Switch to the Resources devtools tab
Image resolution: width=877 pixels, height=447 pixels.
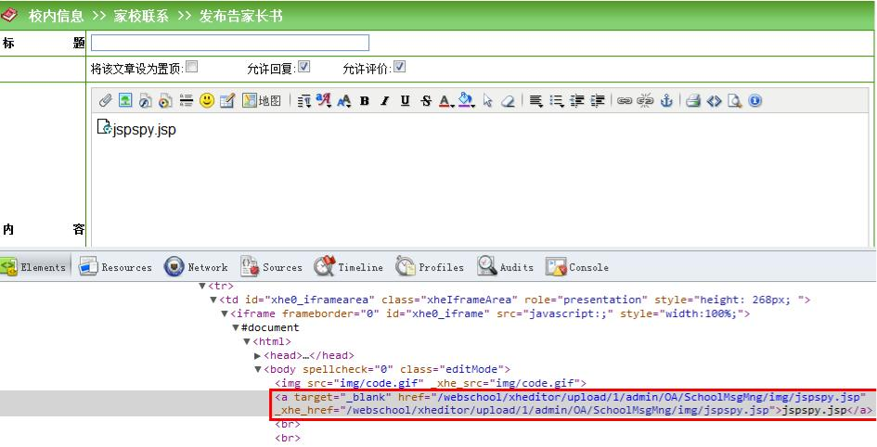click(115, 267)
